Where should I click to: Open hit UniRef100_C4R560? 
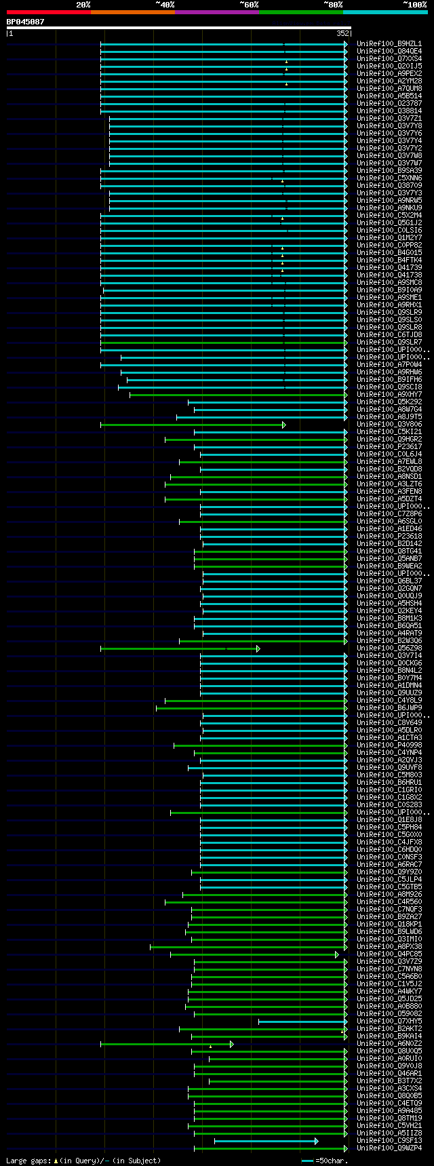(x=389, y=902)
